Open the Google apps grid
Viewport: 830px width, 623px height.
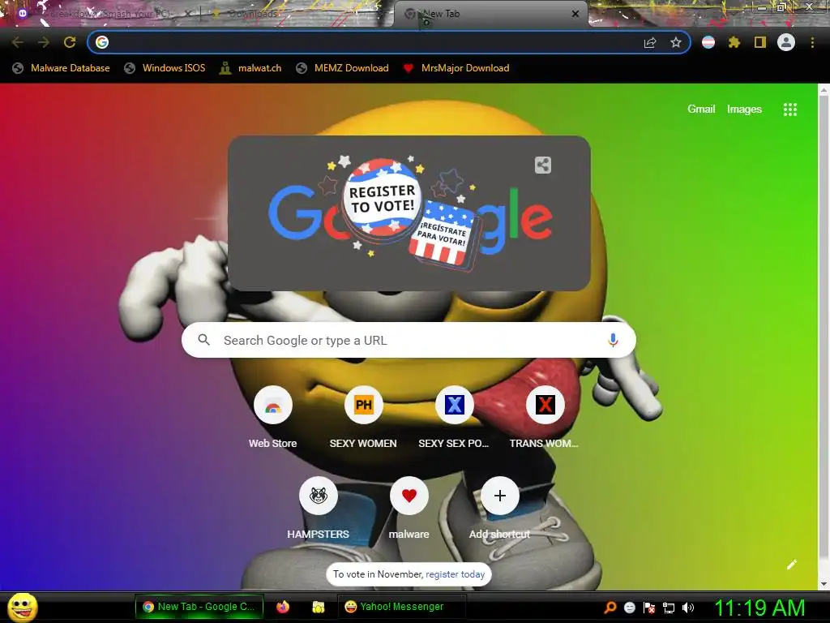790,110
